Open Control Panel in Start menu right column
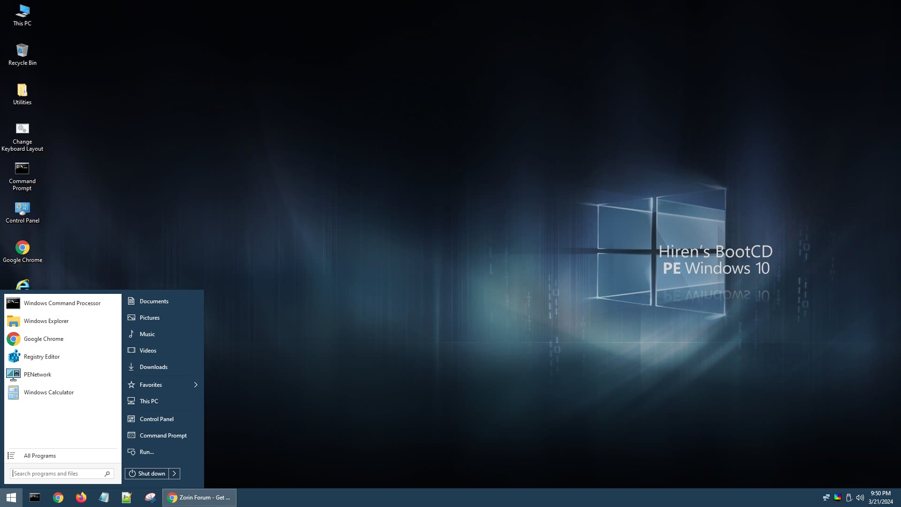The image size is (901, 507). point(163,419)
